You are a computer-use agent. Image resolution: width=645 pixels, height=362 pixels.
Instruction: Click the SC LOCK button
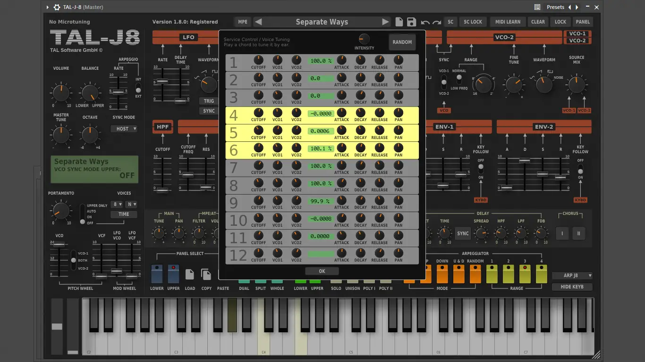tap(473, 22)
